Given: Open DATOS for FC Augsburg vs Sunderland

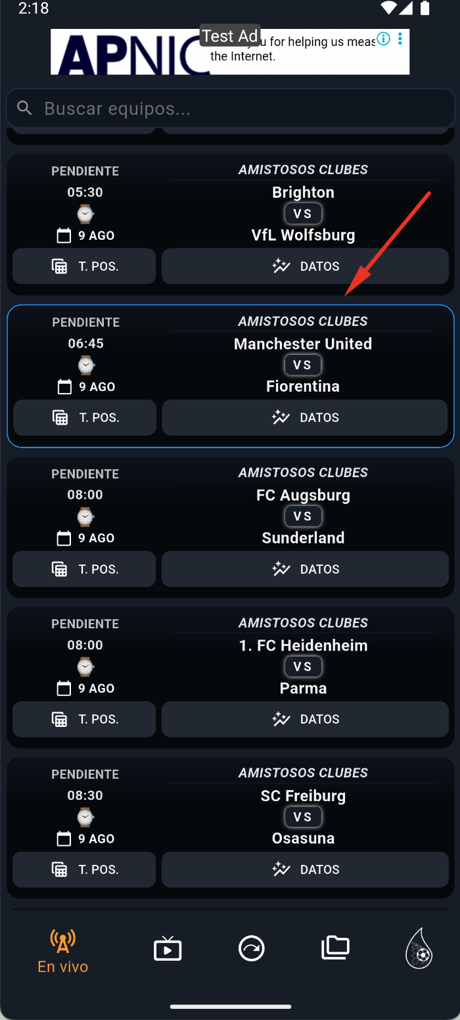Looking at the screenshot, I should tap(305, 569).
